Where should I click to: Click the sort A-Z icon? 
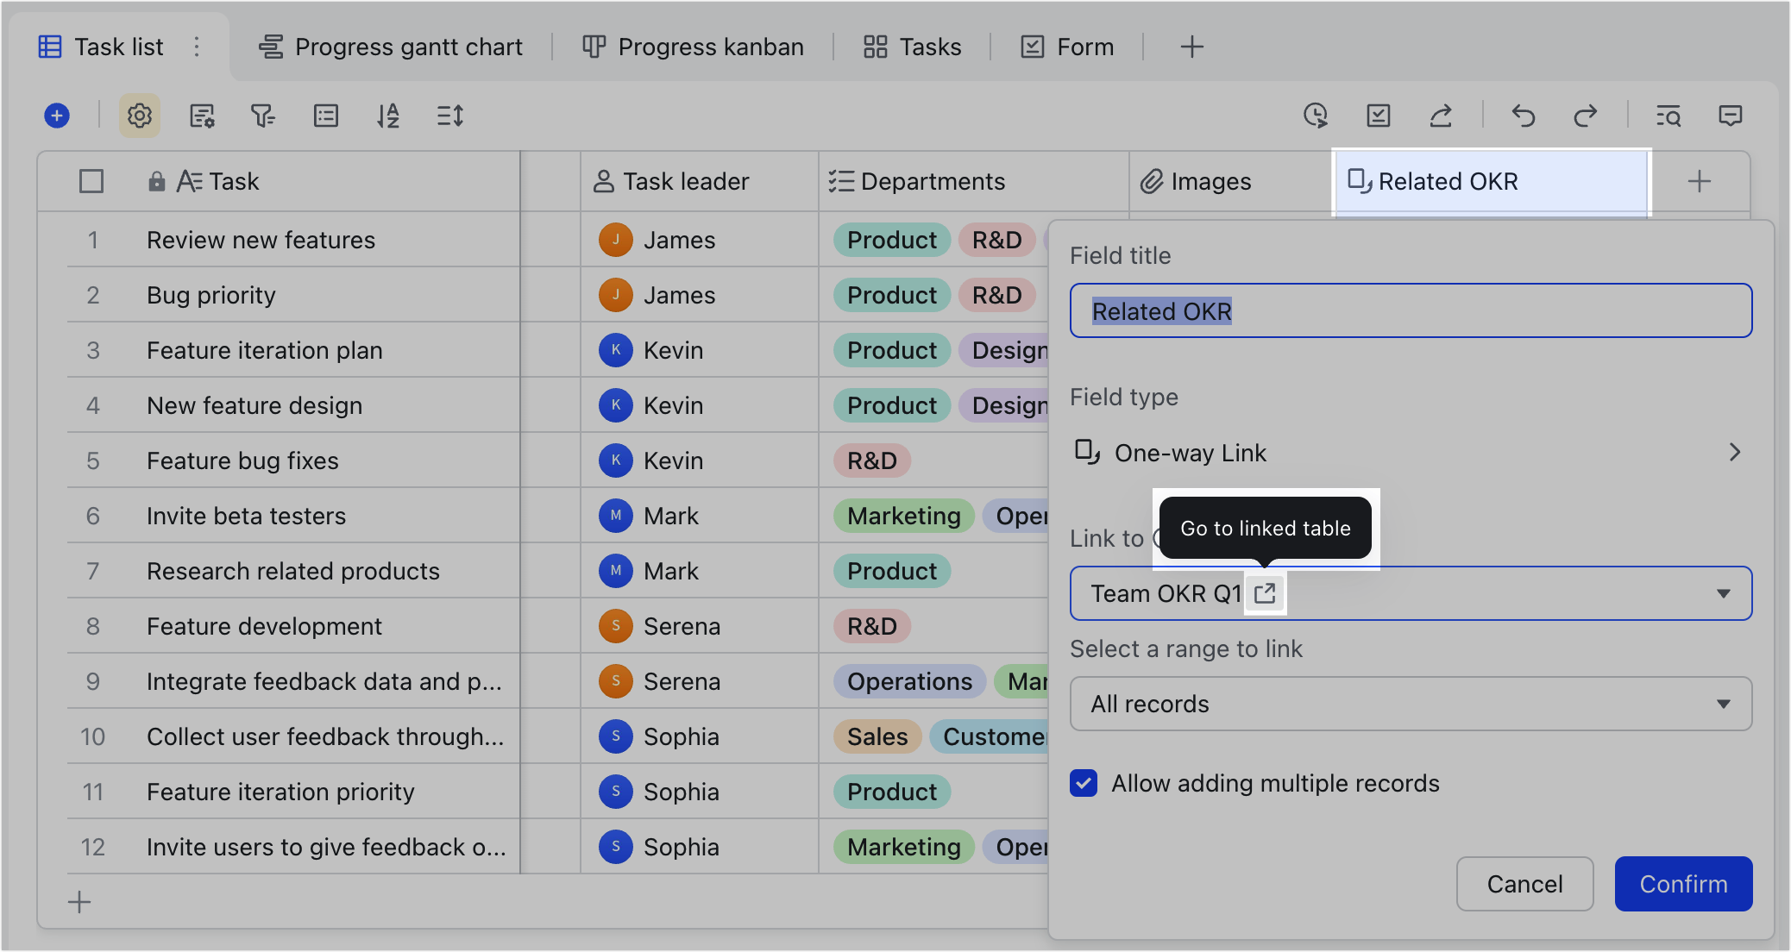[x=388, y=116]
